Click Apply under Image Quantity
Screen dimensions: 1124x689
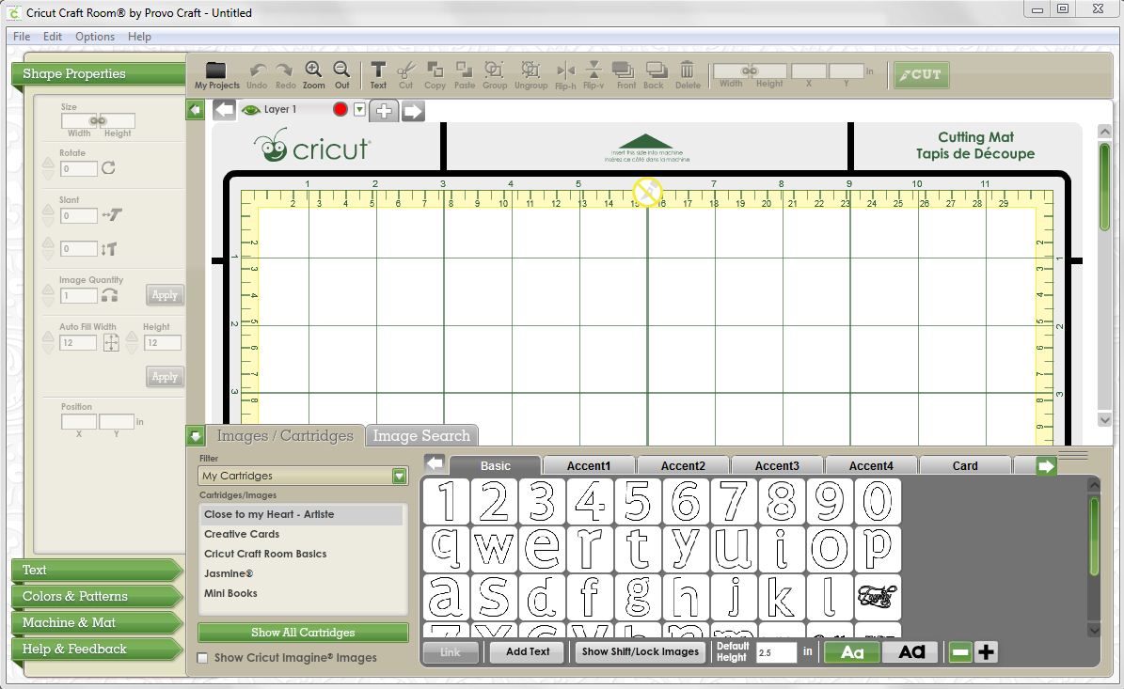165,295
